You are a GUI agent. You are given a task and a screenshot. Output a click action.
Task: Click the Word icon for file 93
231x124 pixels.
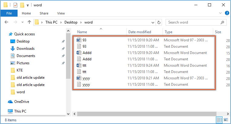(x=79, y=40)
